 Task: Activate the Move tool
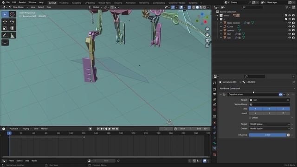(x=5, y=22)
